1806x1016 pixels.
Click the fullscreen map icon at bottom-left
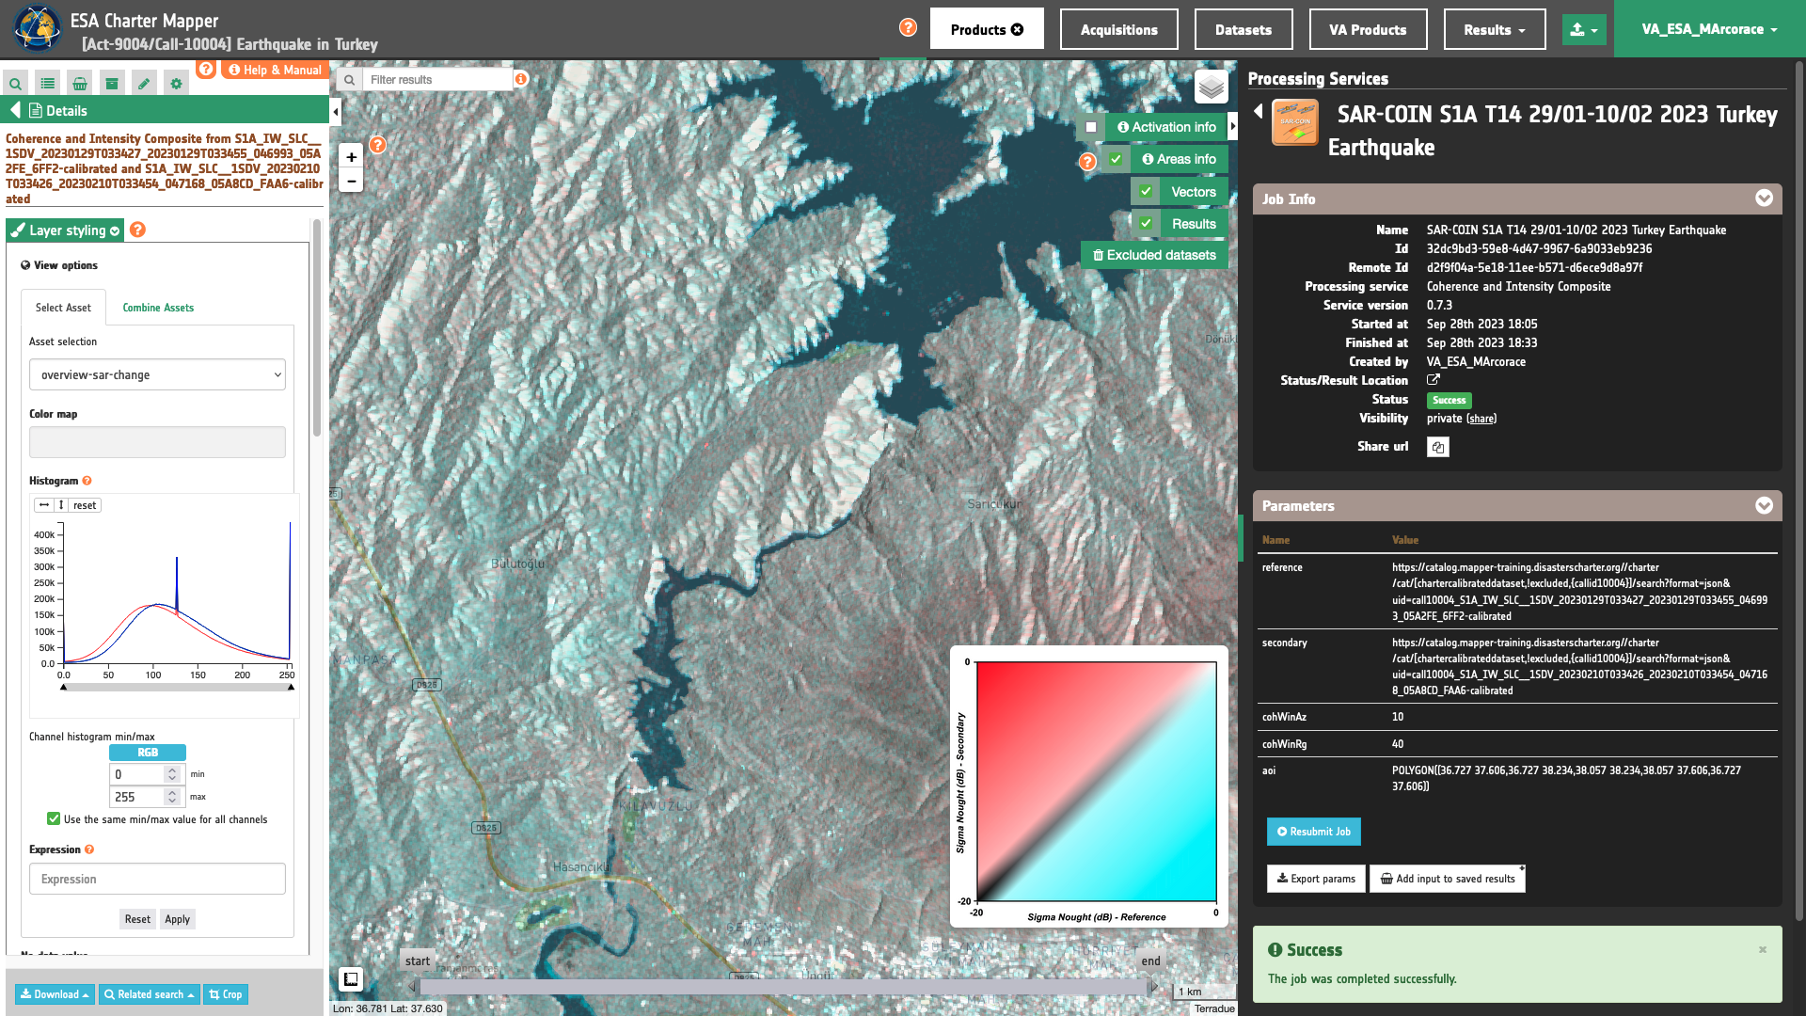[x=351, y=979]
